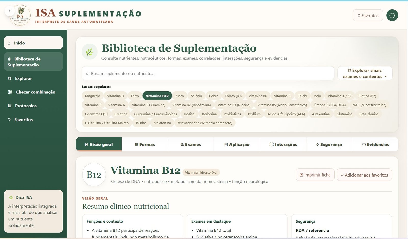
Task: Select the Vitamina K / K2 chip
Action: click(x=340, y=96)
